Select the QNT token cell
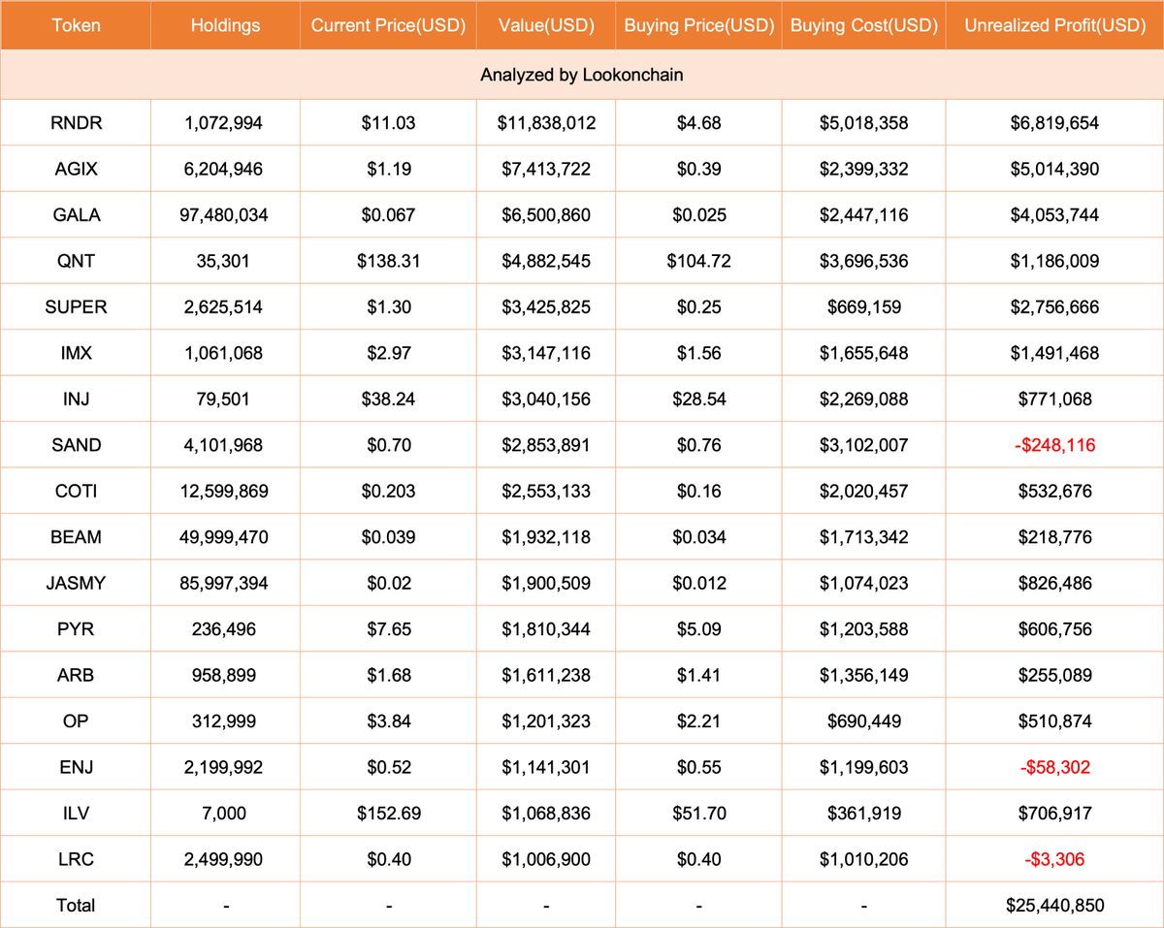Viewport: 1164px width, 928px height. click(x=76, y=261)
